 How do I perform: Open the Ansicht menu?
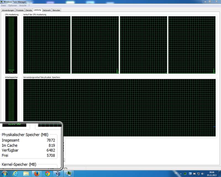pyautogui.click(x=23, y=6)
